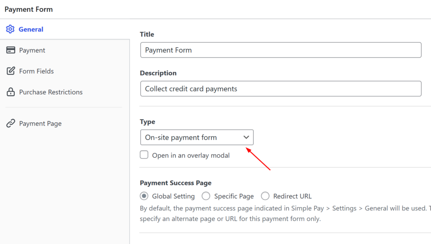
Task: Choose the Specific Page radio option
Action: [x=206, y=196]
